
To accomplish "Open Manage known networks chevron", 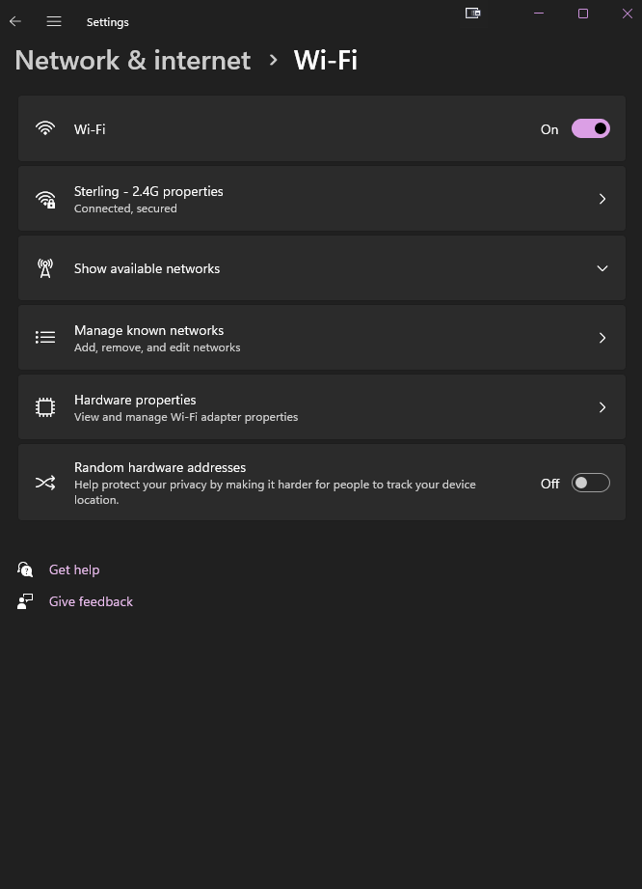I will pos(602,338).
